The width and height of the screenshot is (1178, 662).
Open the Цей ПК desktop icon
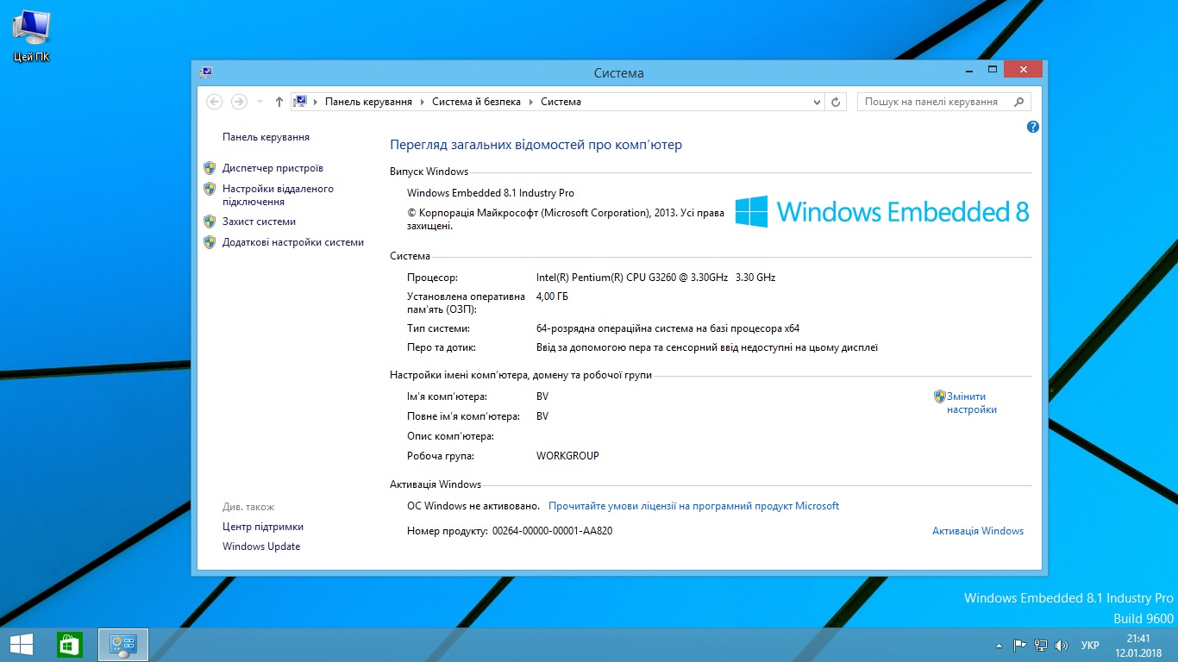click(x=31, y=37)
